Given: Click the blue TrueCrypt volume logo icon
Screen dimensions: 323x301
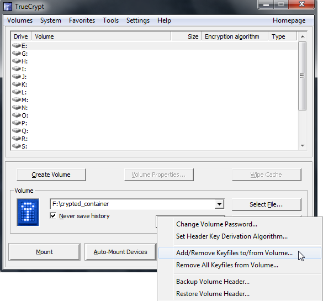Looking at the screenshot, I should pos(28,212).
